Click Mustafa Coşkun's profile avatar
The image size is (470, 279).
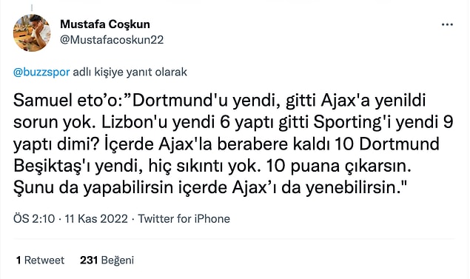pos(32,33)
